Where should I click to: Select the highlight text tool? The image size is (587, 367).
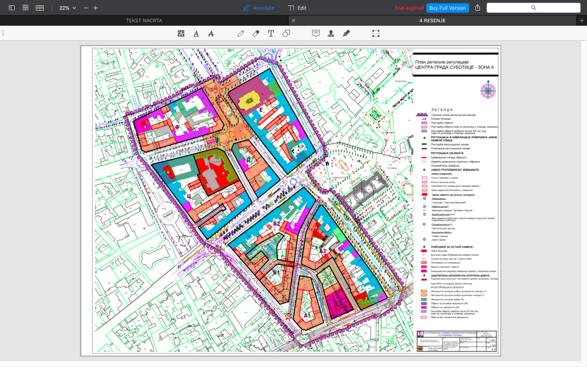coord(181,33)
